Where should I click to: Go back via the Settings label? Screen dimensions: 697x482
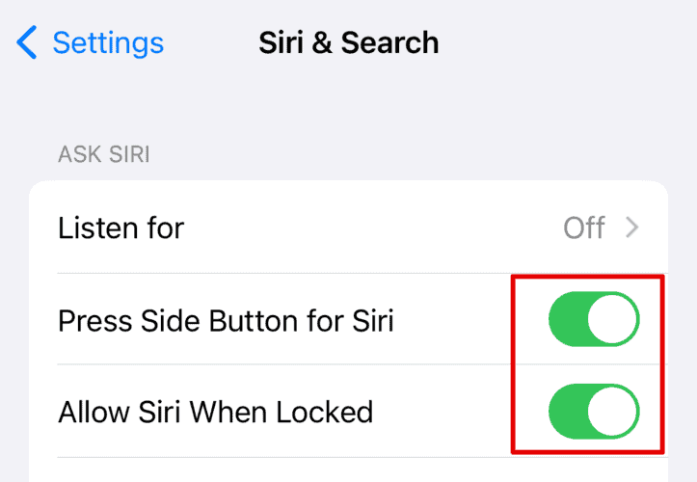click(108, 42)
